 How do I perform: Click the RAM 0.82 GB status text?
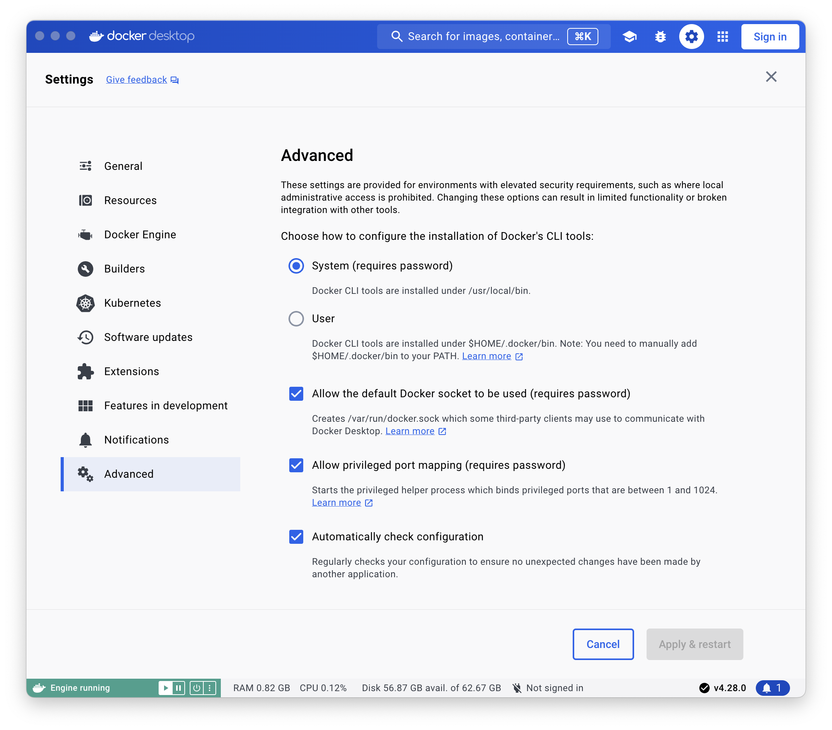tap(261, 688)
